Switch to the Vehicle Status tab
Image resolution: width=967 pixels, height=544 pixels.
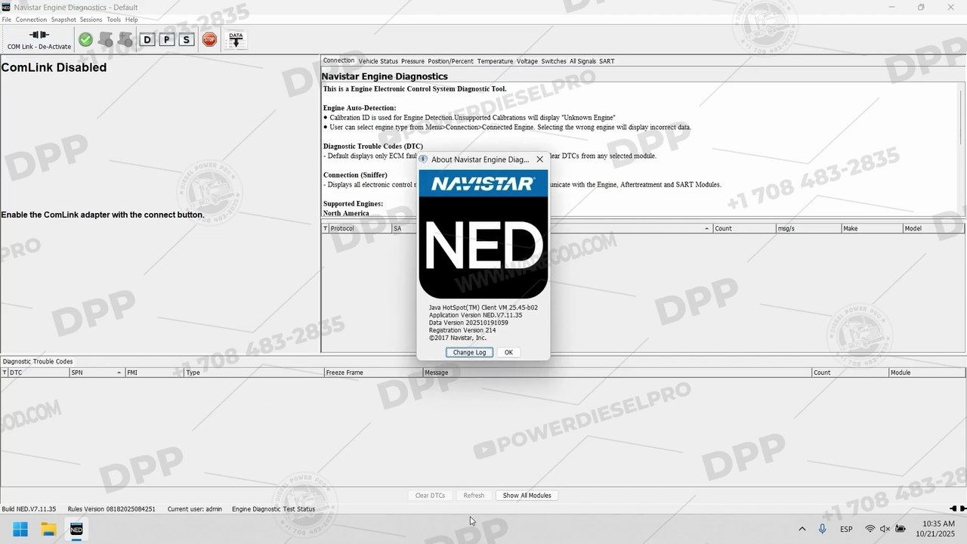tap(378, 61)
